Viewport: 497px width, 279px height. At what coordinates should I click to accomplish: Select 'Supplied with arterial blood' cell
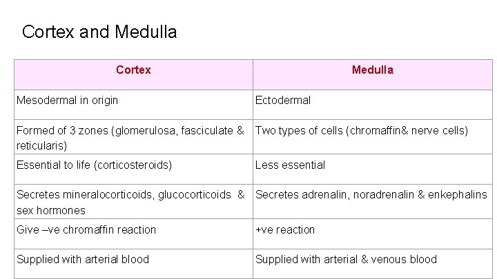(83, 260)
